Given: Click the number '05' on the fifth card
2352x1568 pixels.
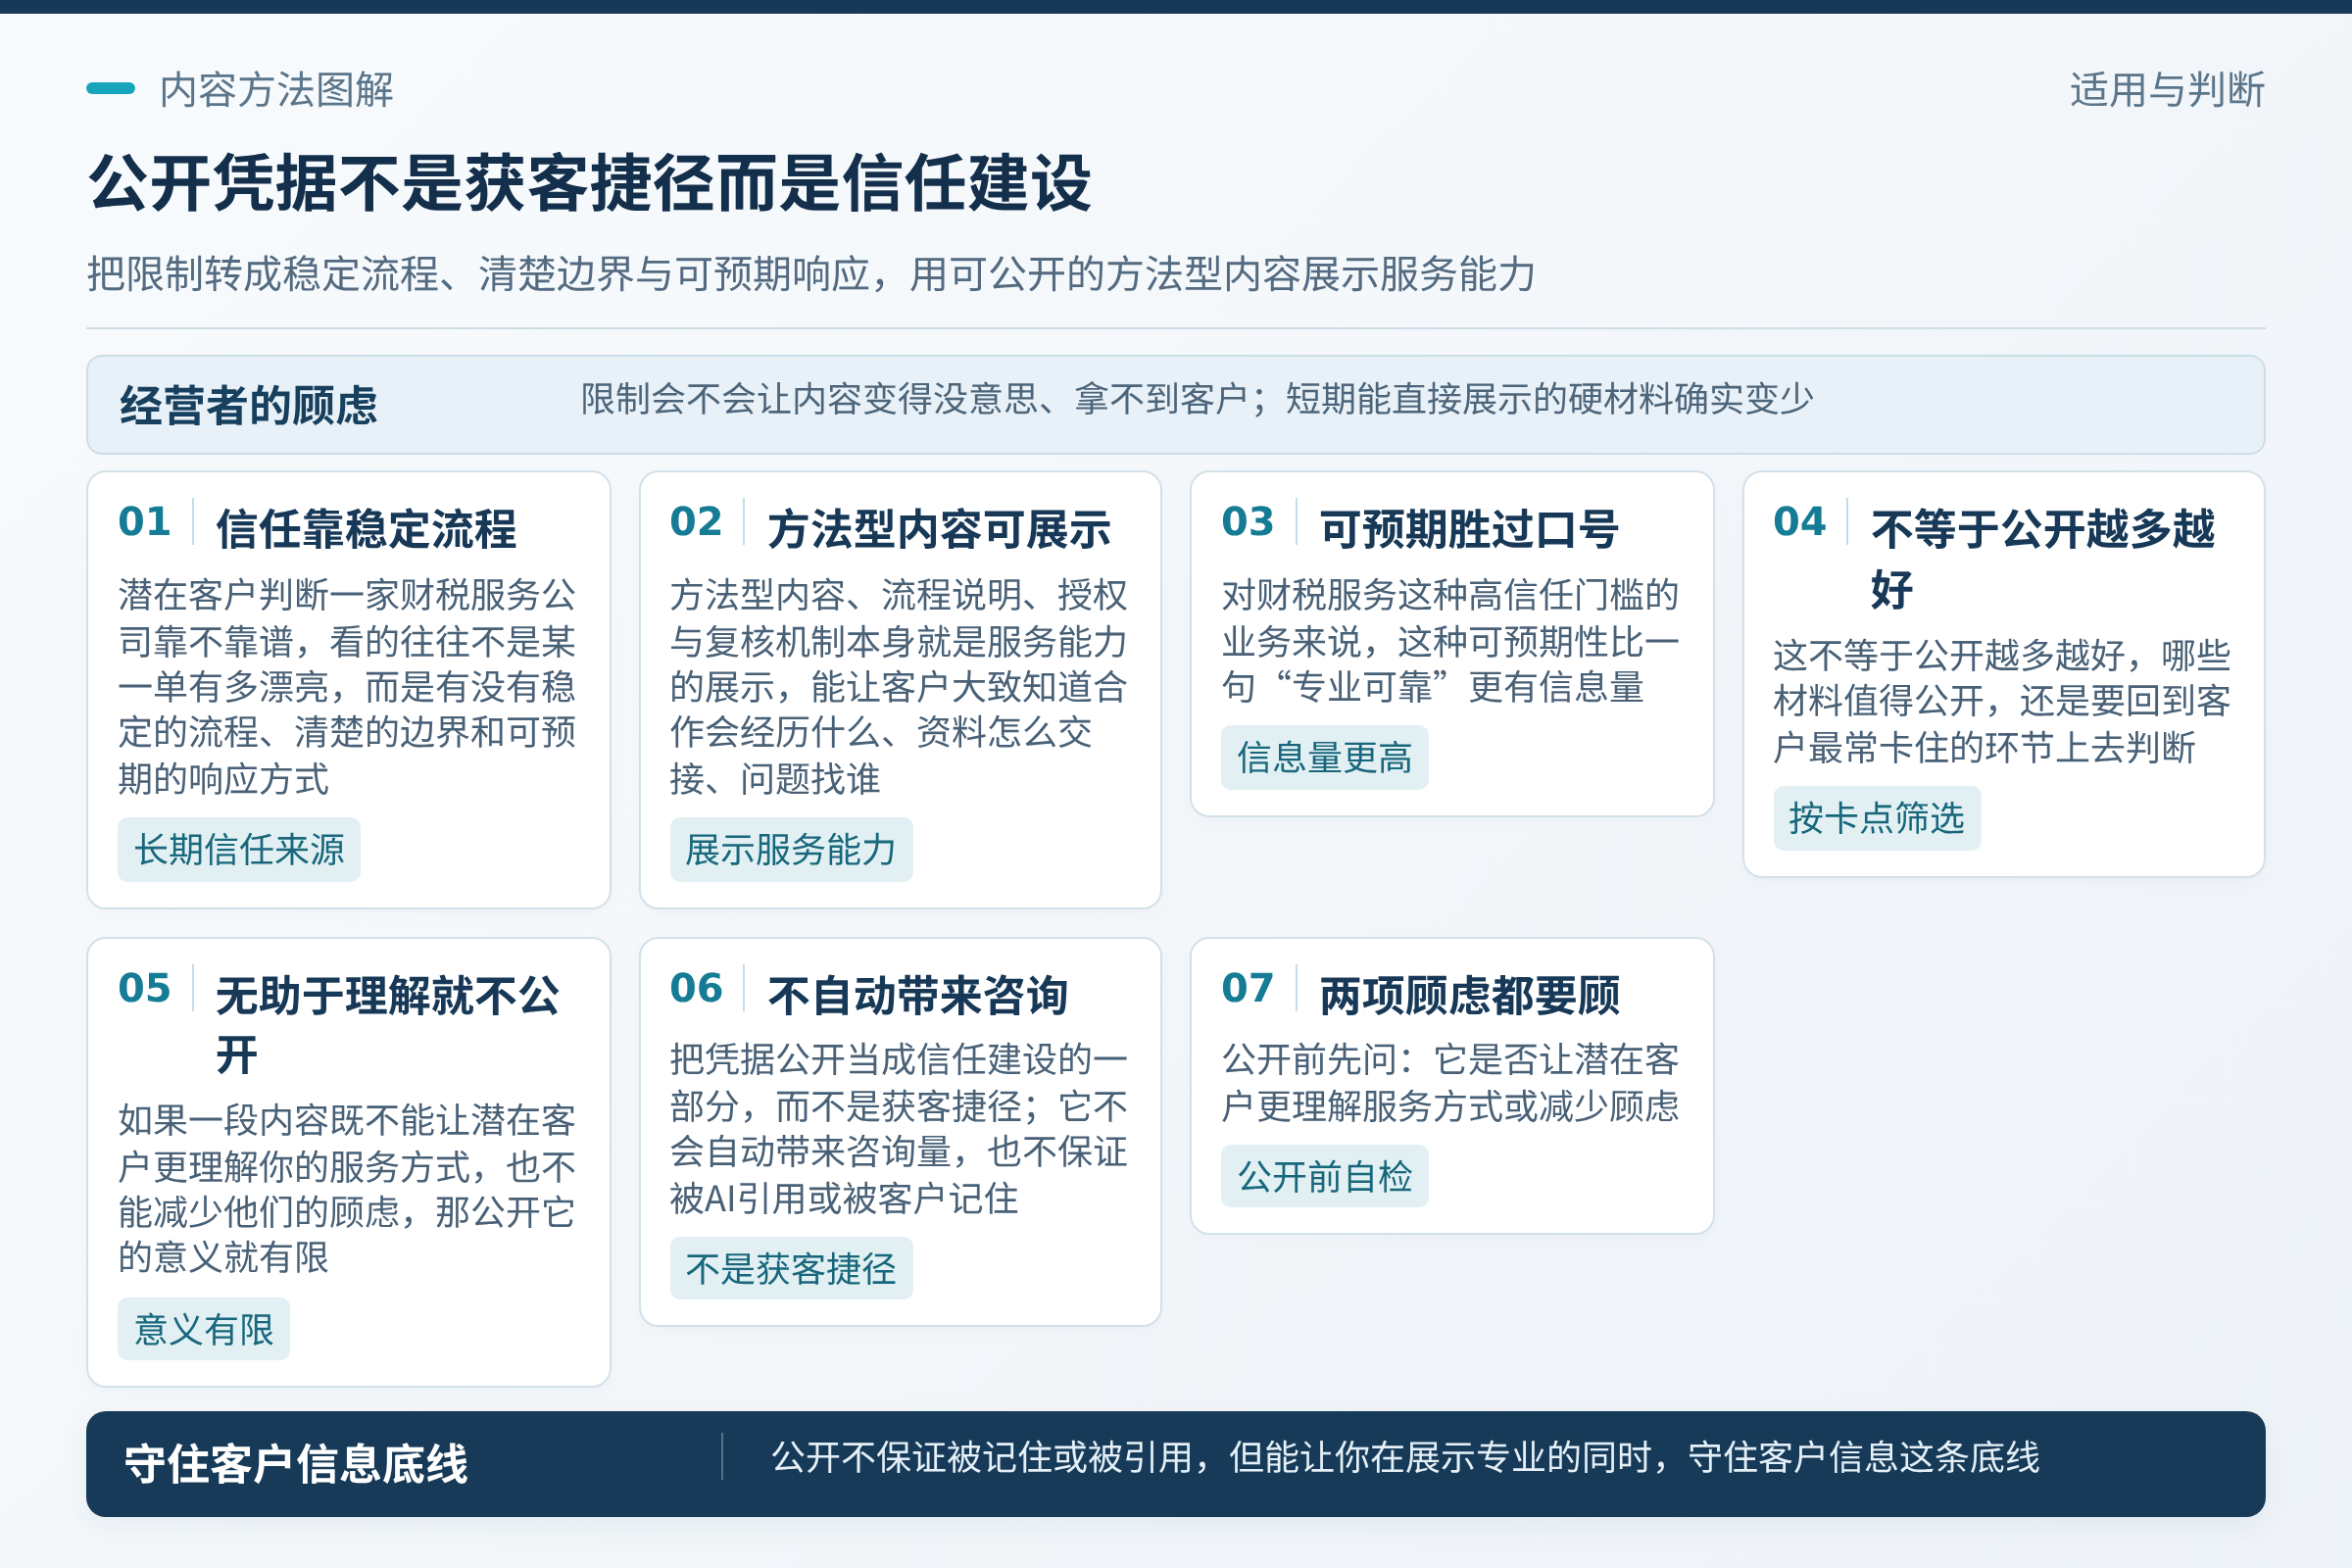Looking at the screenshot, I should tap(145, 988).
